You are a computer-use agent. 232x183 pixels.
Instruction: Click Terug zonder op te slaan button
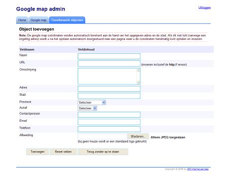tap(103, 152)
